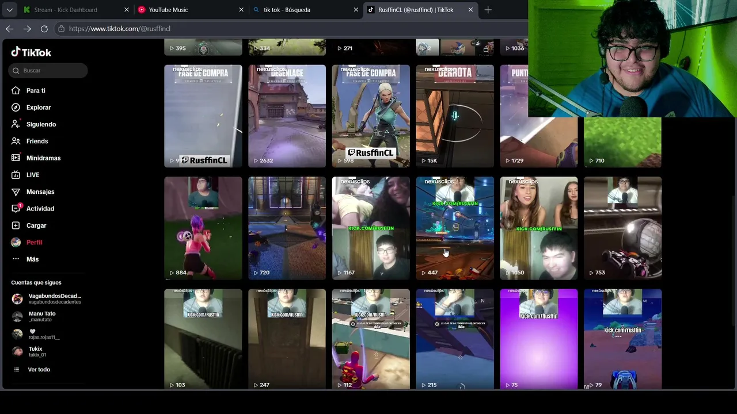Play the video with 720 views
The width and height of the screenshot is (737, 414).
[x=287, y=228]
